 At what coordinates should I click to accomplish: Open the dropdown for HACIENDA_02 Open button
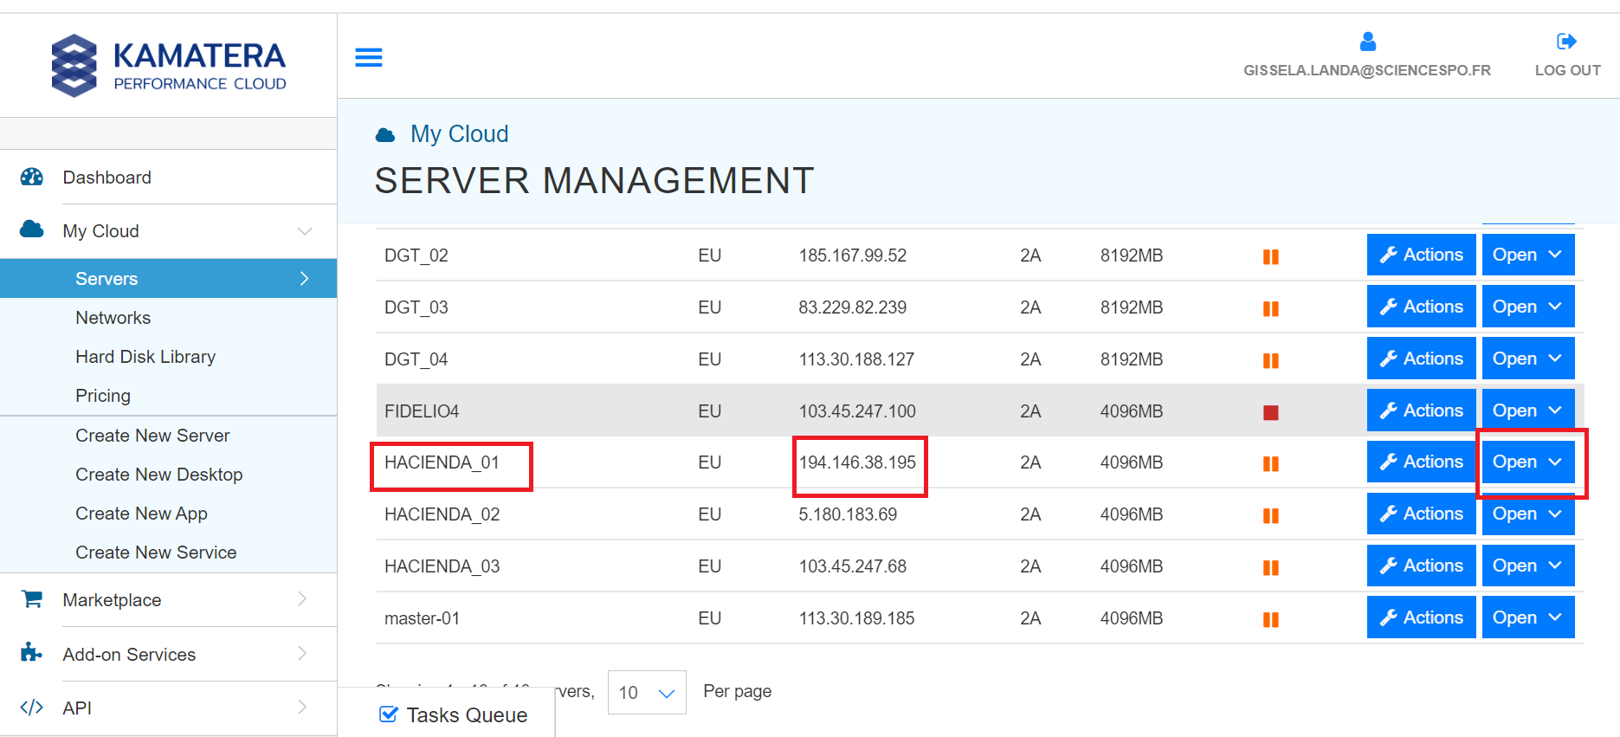1528,514
